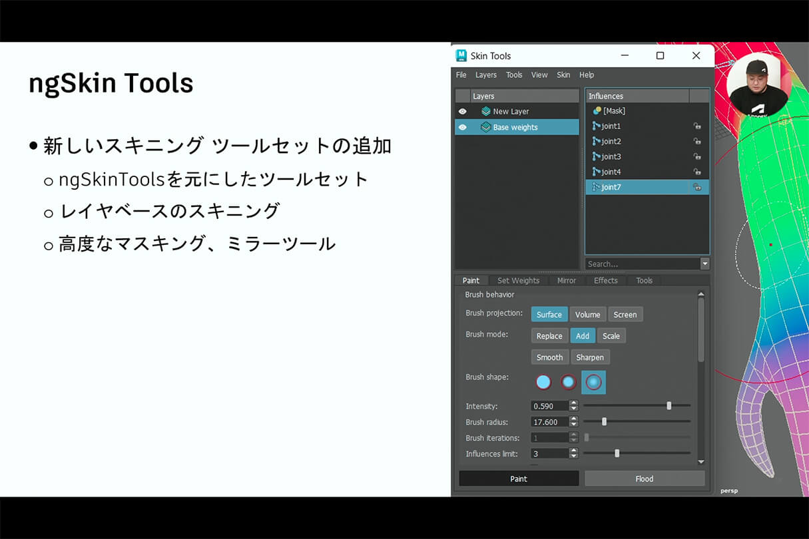The height and width of the screenshot is (539, 809).
Task: Set brush projection to Volume
Action: pyautogui.click(x=588, y=315)
